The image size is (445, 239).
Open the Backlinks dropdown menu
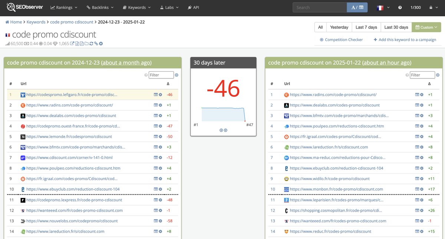pyautogui.click(x=100, y=7)
